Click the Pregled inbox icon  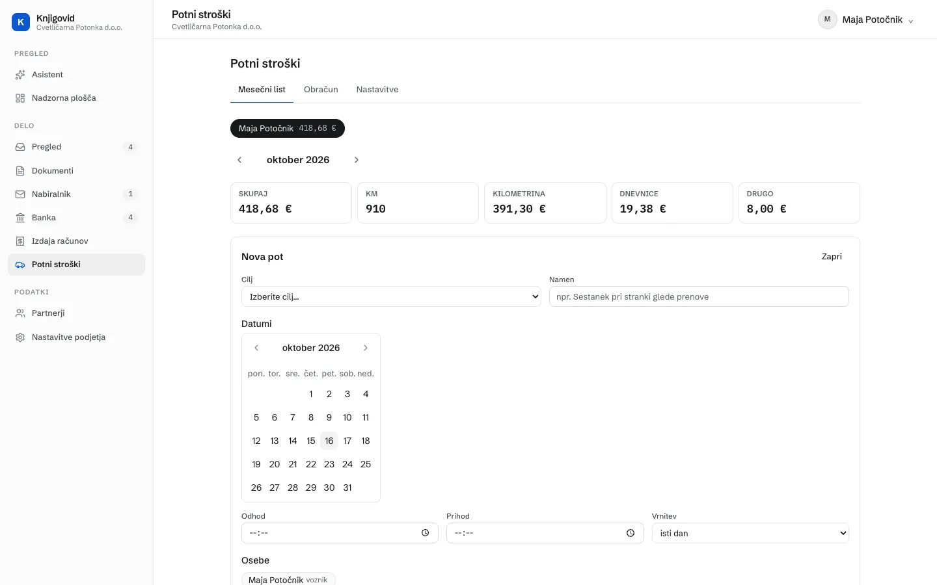20,147
